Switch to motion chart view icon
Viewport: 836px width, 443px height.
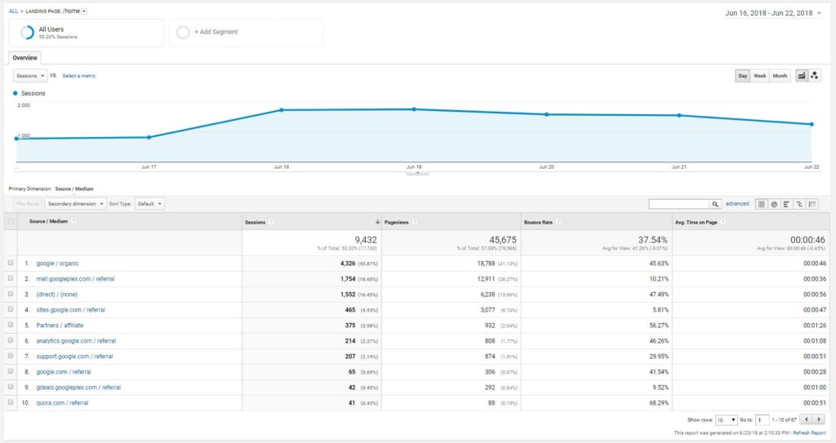[814, 76]
